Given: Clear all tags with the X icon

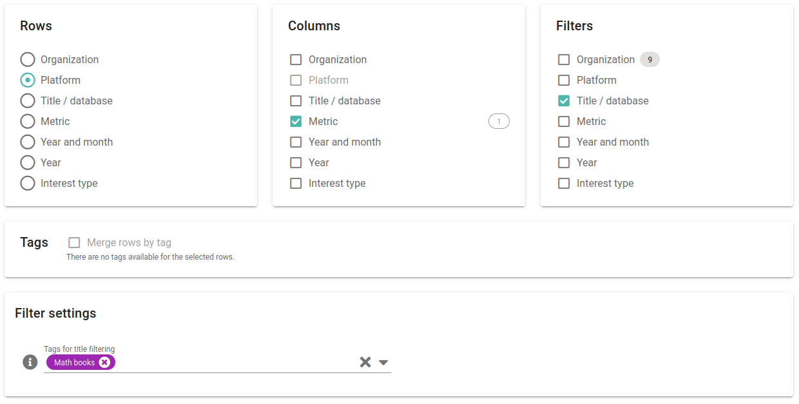Looking at the screenshot, I should tap(365, 361).
